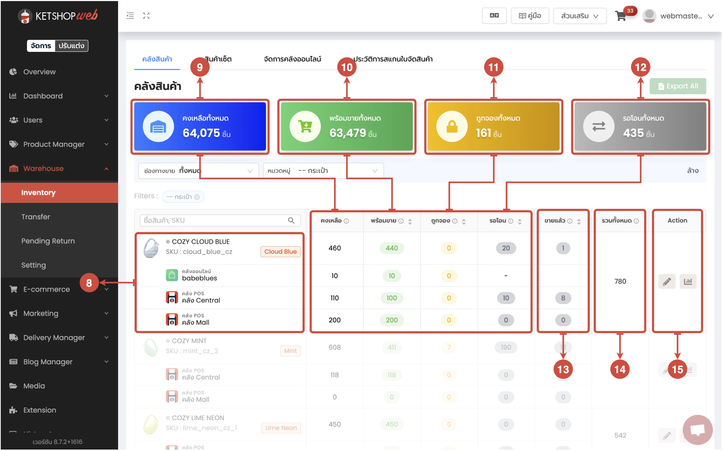The height and width of the screenshot is (451, 723).
Task: Open the stock chart icon for COZY CLOUD BLUE
Action: click(x=689, y=282)
